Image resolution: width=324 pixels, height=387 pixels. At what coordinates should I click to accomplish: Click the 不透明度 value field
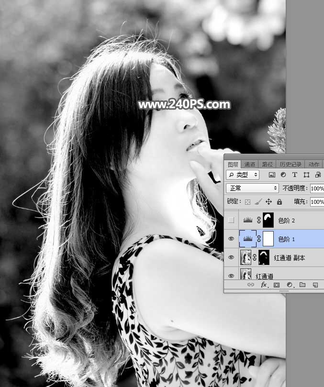pyautogui.click(x=317, y=188)
